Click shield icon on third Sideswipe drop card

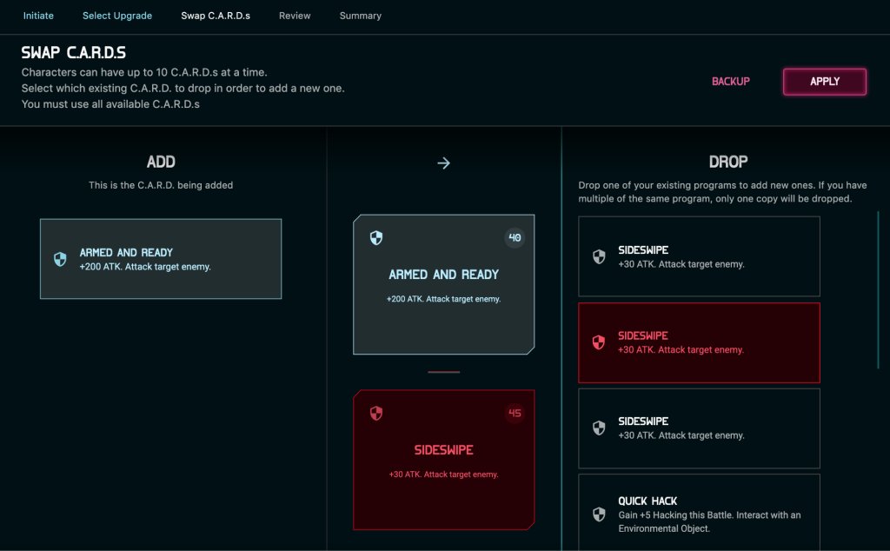[x=599, y=428]
